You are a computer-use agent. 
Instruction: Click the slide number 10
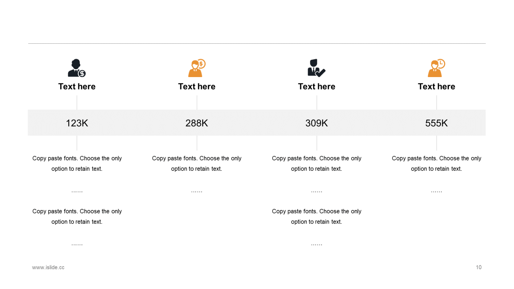[479, 267]
